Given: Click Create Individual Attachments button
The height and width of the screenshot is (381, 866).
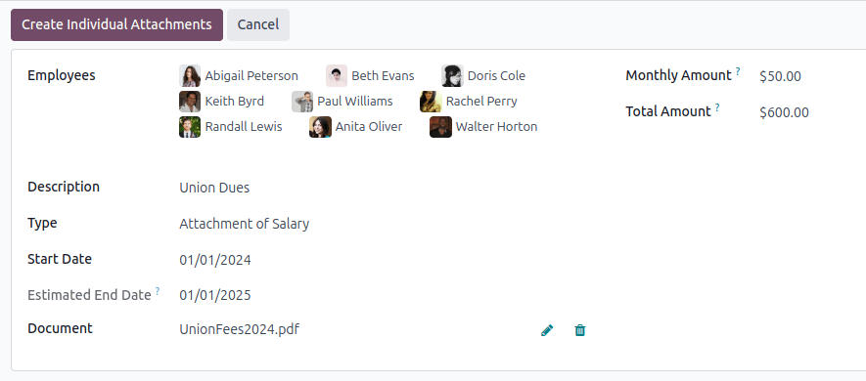Looking at the screenshot, I should [116, 24].
